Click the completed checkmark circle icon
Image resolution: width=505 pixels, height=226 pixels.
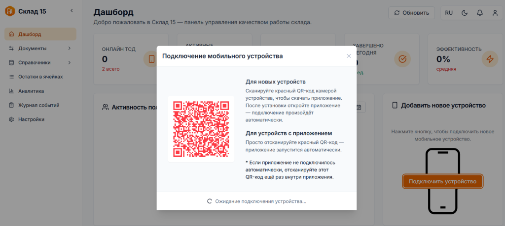point(402,59)
